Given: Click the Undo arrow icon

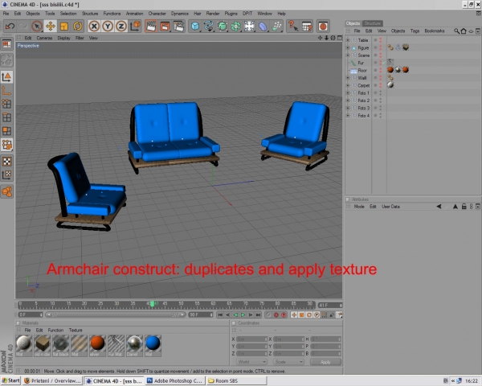Looking at the screenshot, I should 10,27.
